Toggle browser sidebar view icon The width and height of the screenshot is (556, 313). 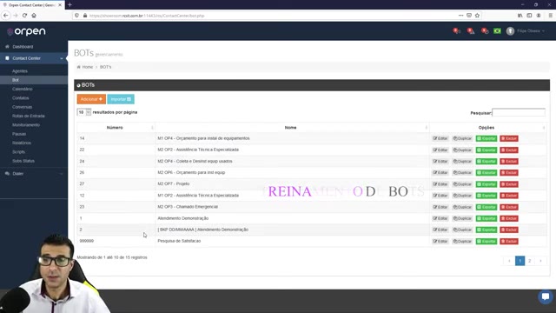(529, 16)
